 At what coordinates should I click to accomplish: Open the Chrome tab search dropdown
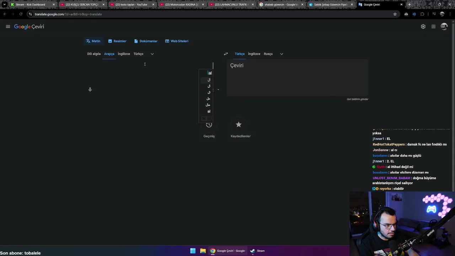[4, 5]
